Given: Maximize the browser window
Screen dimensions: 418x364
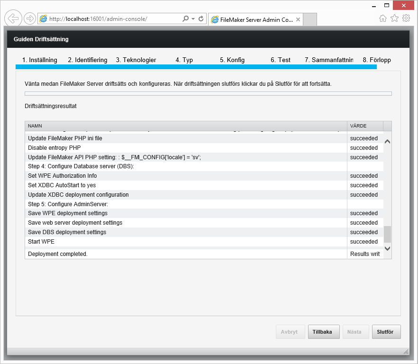Looking at the screenshot, I should (387, 5).
